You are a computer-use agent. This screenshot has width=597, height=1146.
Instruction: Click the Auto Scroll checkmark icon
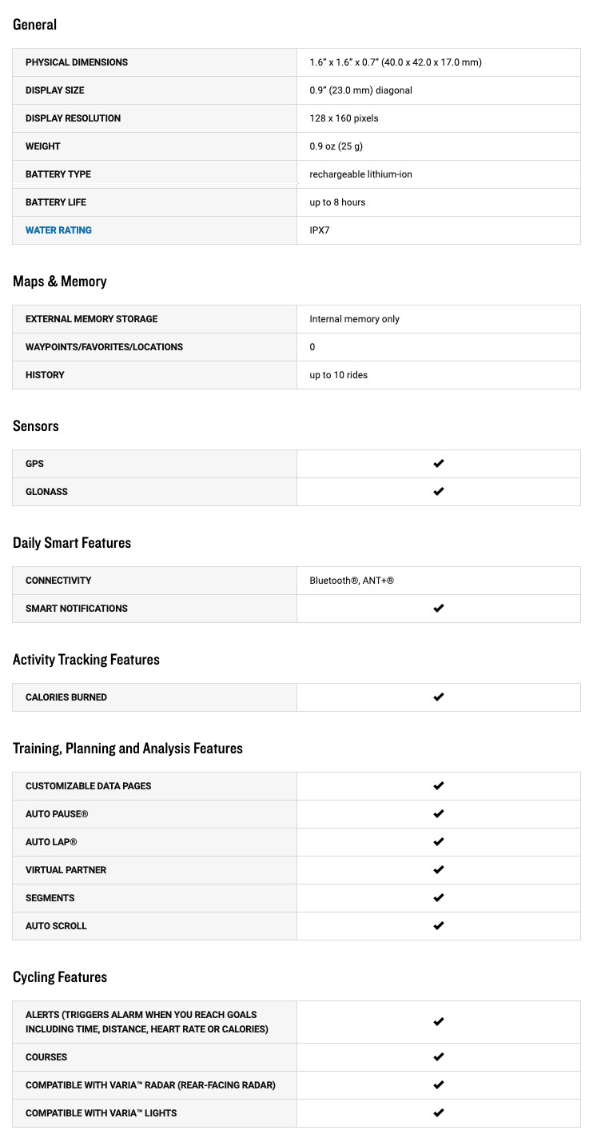point(438,926)
